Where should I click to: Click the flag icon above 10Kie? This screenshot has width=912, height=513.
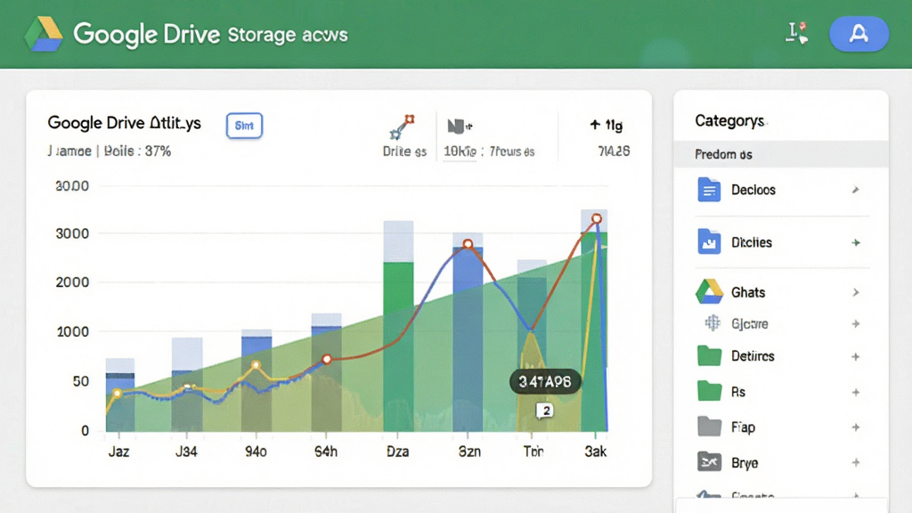pos(460,126)
